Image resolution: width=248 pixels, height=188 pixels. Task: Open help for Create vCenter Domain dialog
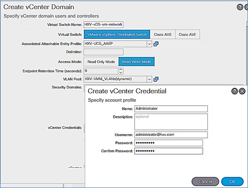tap(240, 7)
